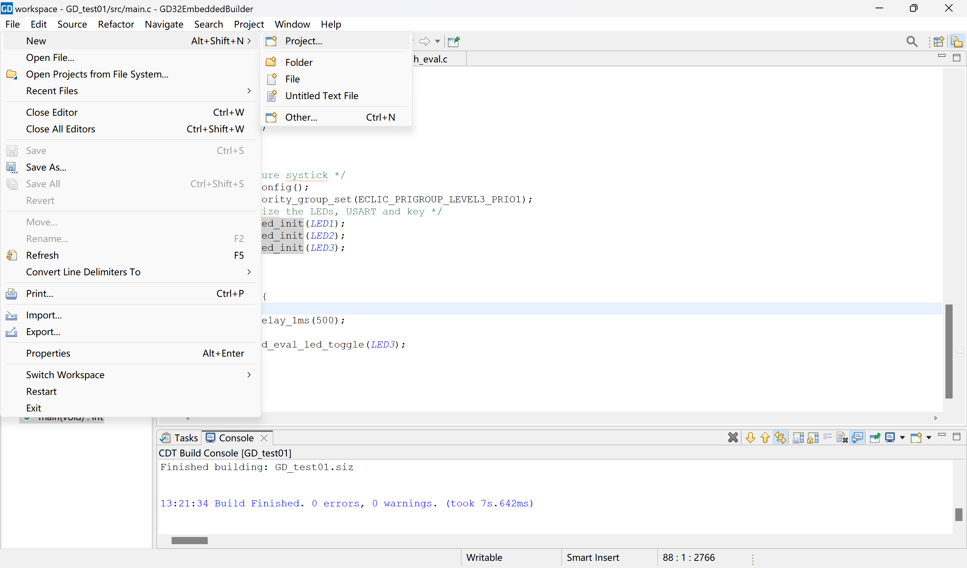Toggle the C/C++ perspective button at top right
Image resolution: width=967 pixels, height=568 pixels.
tap(957, 42)
